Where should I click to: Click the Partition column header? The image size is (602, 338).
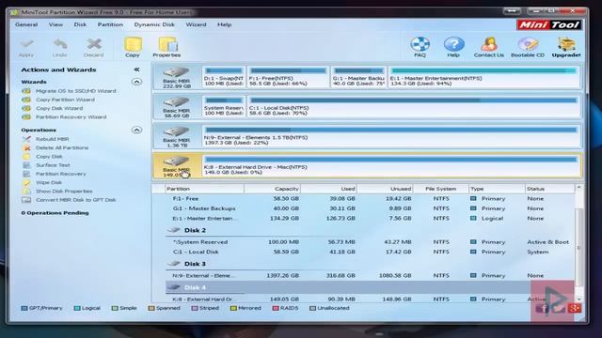click(x=204, y=189)
